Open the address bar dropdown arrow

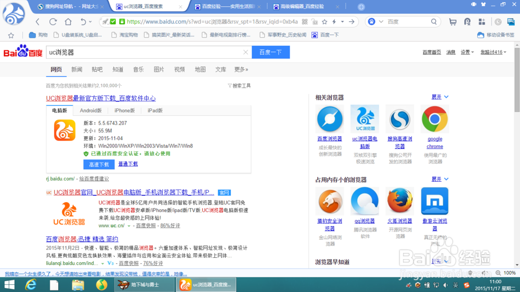[342, 22]
